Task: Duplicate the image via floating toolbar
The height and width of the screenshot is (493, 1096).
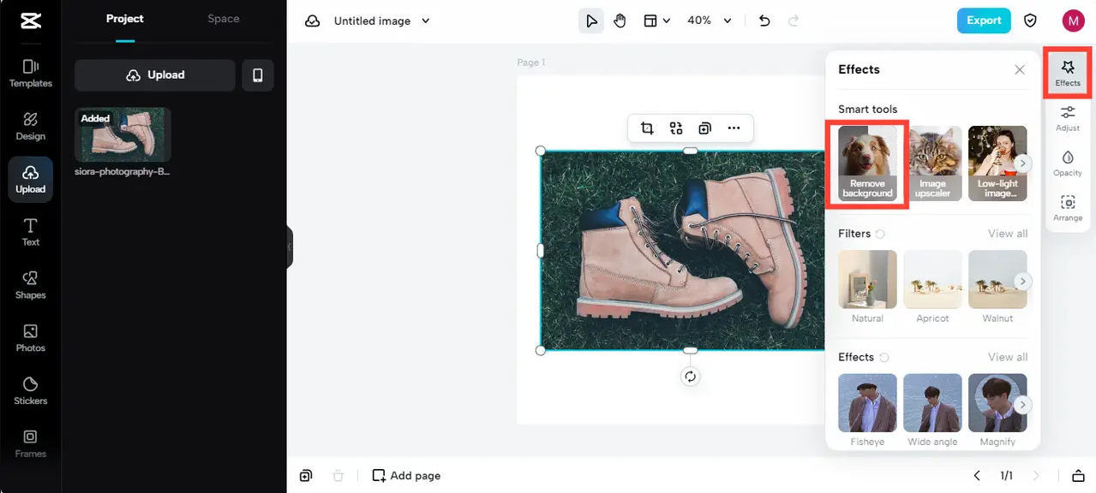Action: 704,128
